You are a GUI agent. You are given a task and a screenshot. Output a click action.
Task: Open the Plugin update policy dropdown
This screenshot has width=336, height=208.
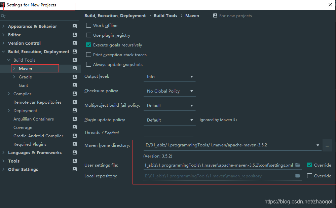coord(170,120)
